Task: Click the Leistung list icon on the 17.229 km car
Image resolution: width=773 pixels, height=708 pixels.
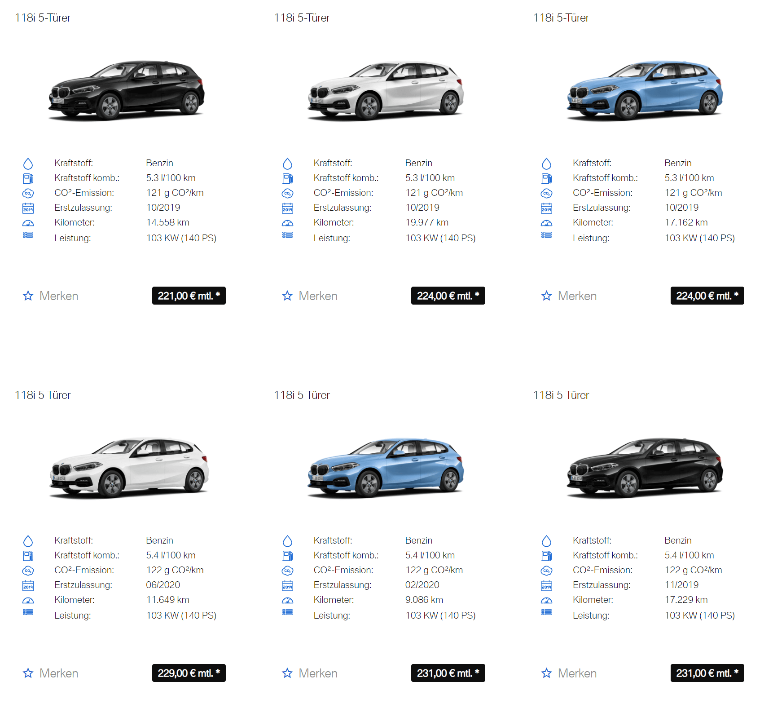Action: 546,612
